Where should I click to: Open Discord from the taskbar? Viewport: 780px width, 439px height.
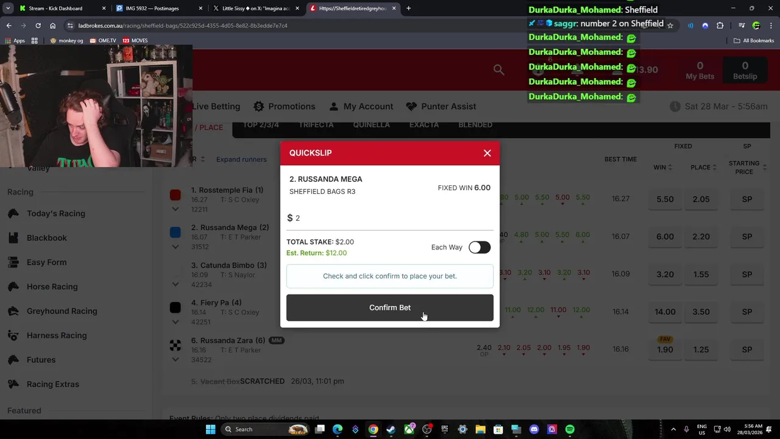[534, 429]
